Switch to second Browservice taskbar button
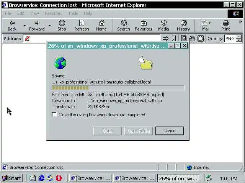 (x=134, y=178)
